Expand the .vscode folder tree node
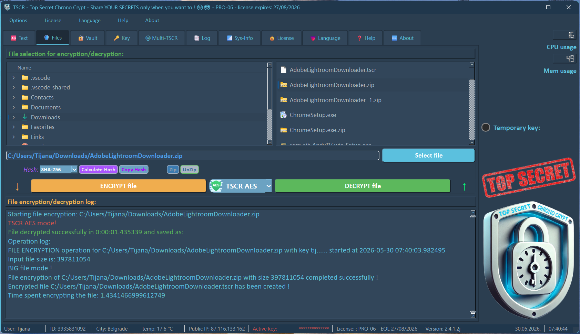Viewport: 580px width, 334px height. coord(14,78)
